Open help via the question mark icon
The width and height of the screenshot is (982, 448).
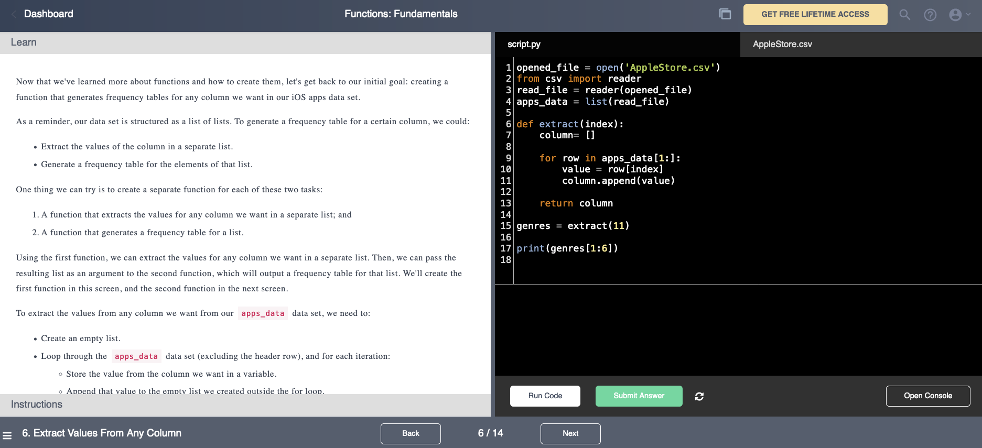tap(930, 15)
